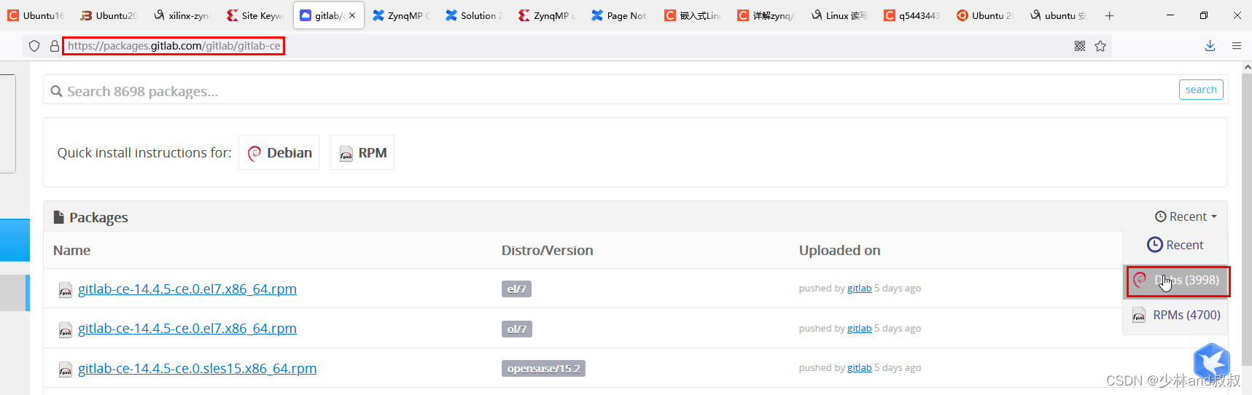Screen dimensions: 1252x395
Task: Click the clock icon in Recent option
Action: [x=1154, y=245]
